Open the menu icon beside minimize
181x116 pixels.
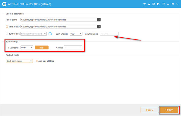(x=163, y=4)
